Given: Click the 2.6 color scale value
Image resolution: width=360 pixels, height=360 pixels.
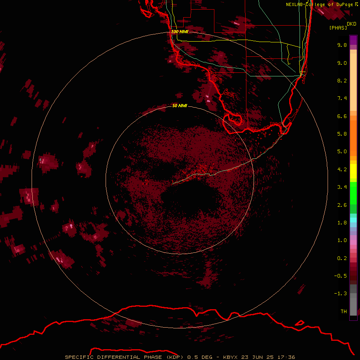Looking at the screenshot, I should click(342, 205).
